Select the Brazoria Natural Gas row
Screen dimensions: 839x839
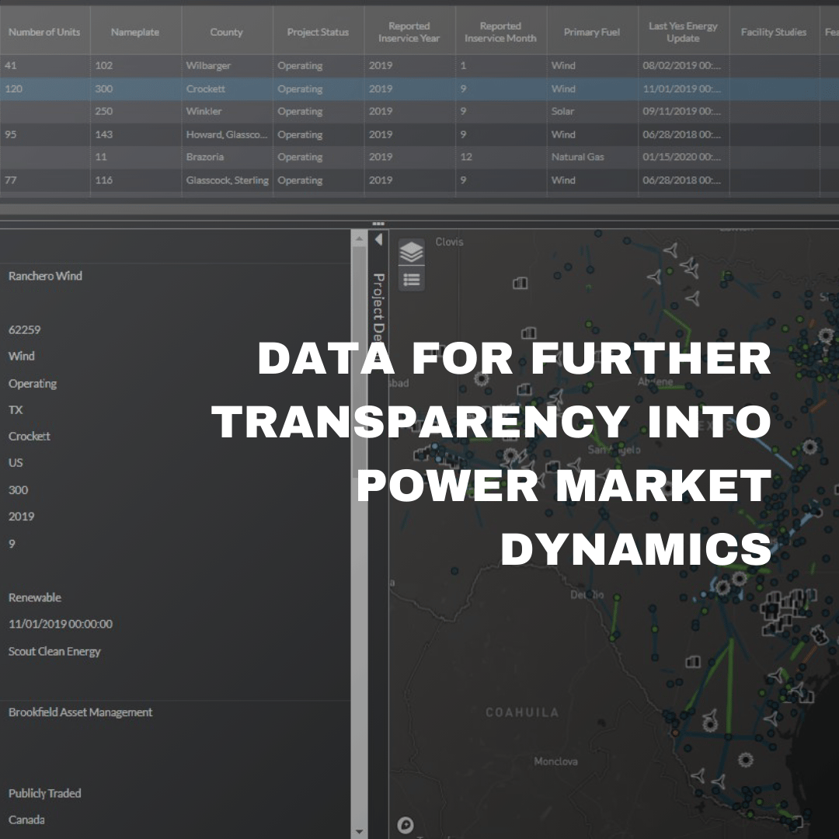pos(419,157)
